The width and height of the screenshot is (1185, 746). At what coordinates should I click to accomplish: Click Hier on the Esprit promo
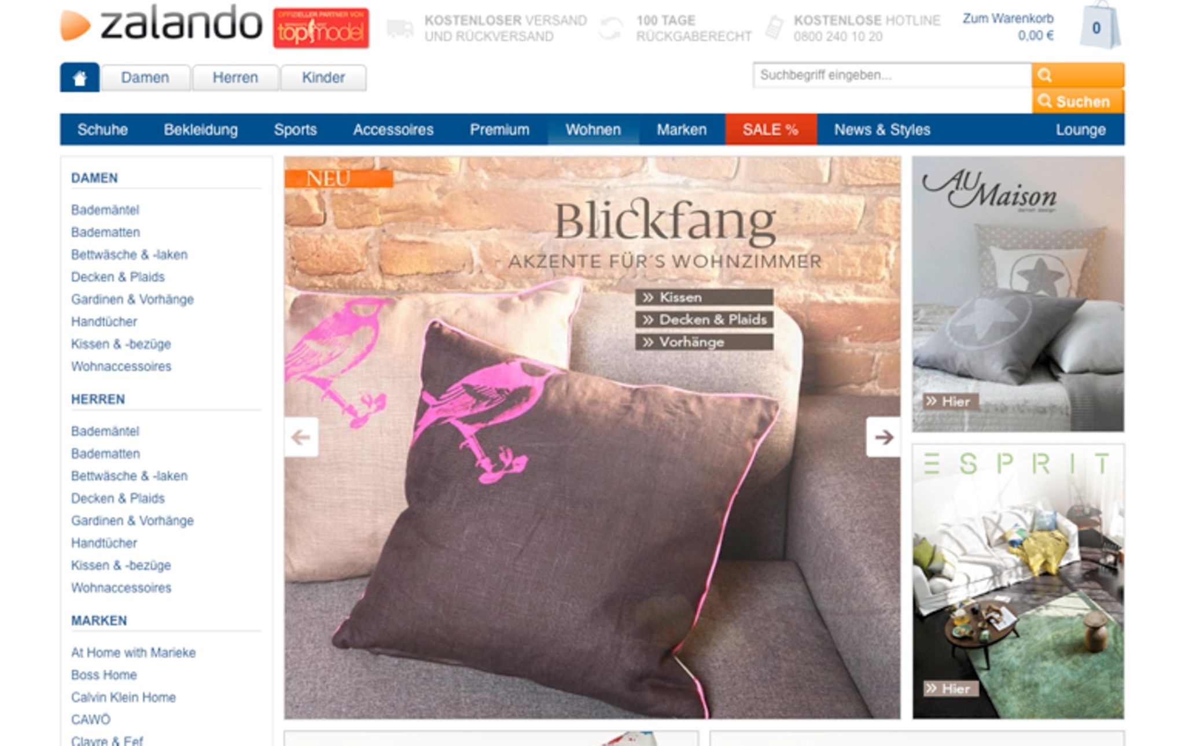click(951, 689)
